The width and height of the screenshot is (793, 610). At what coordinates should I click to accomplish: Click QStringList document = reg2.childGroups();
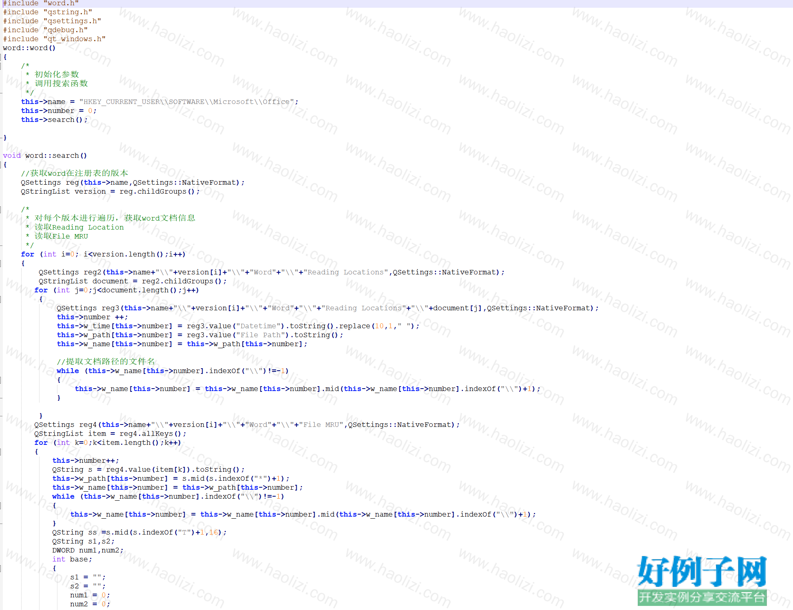(x=133, y=281)
